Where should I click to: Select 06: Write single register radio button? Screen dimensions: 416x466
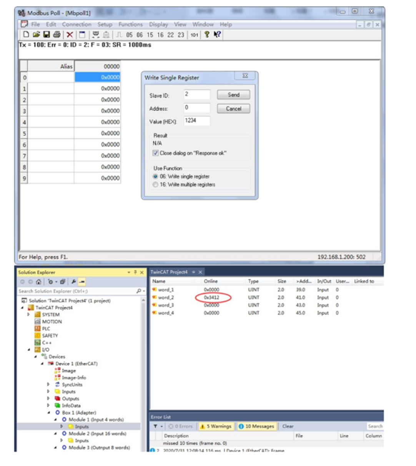point(155,176)
